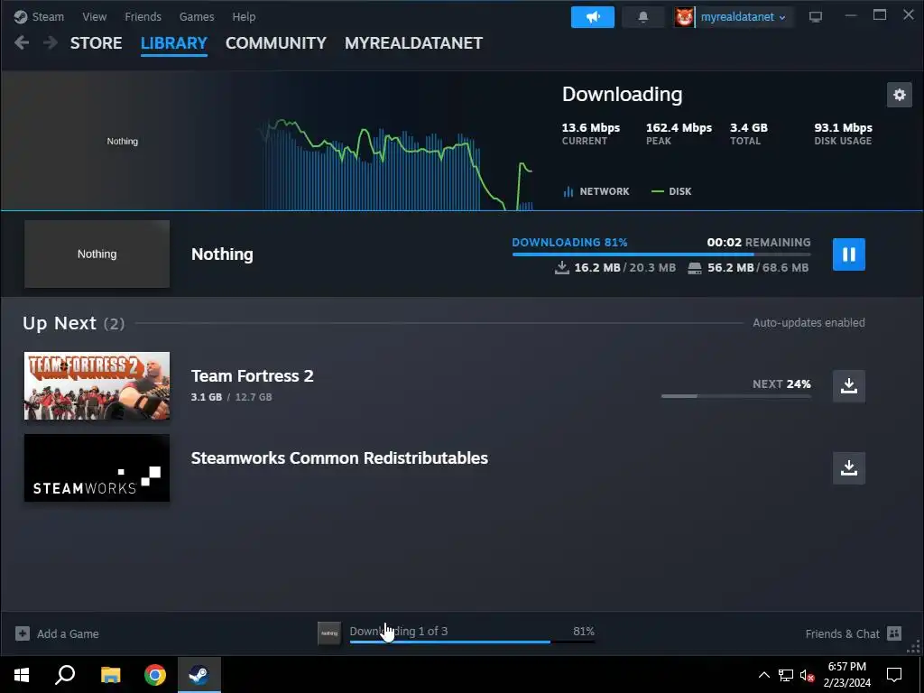Click the DOWNLOADING 81% label
This screenshot has height=693, width=924.
pyautogui.click(x=569, y=242)
